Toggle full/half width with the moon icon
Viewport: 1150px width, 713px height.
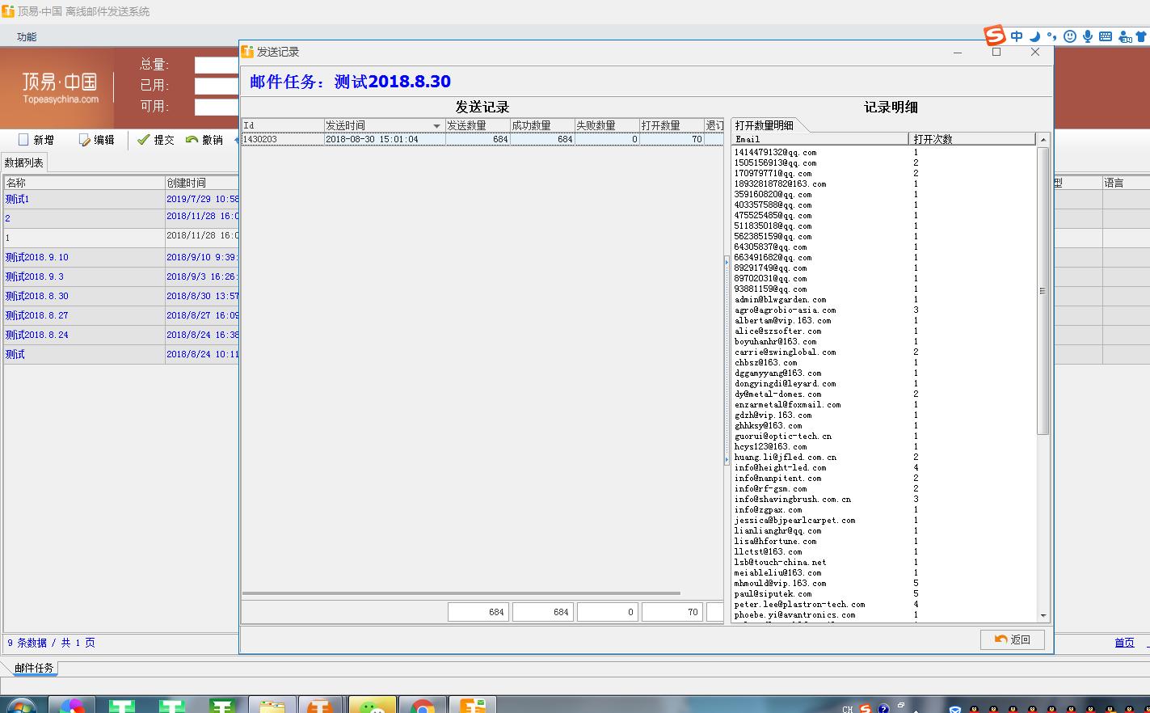[x=1034, y=36]
